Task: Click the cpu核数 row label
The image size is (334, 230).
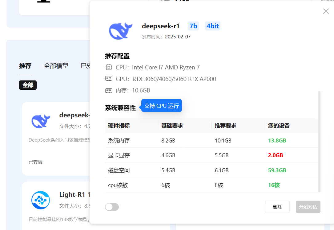Action: pos(118,185)
